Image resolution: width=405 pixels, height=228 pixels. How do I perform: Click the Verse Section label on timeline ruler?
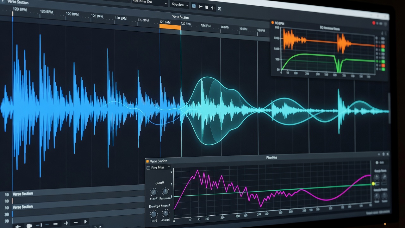[180, 17]
